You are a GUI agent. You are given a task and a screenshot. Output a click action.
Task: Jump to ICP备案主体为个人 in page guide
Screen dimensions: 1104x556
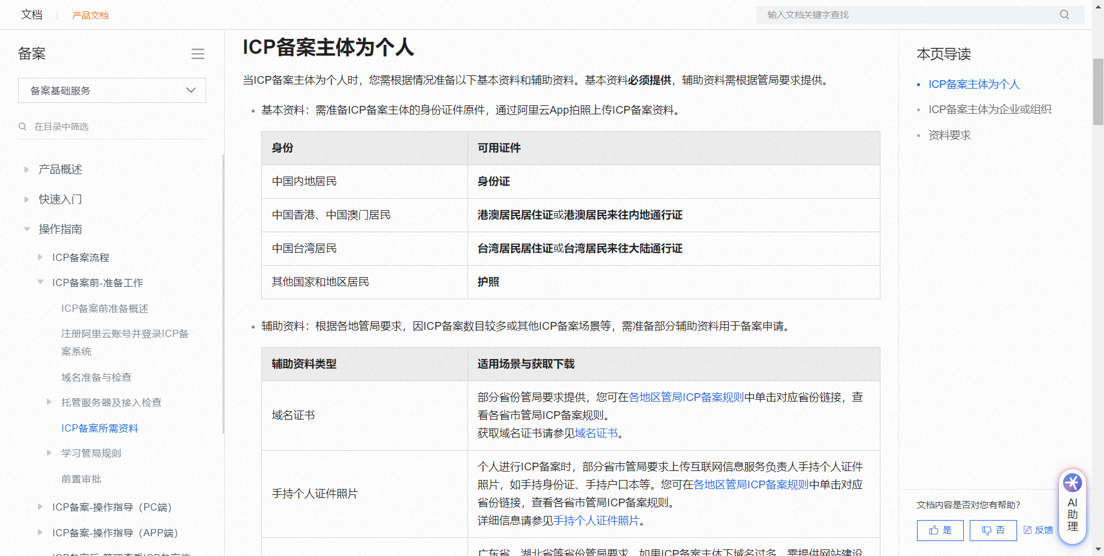pos(974,84)
